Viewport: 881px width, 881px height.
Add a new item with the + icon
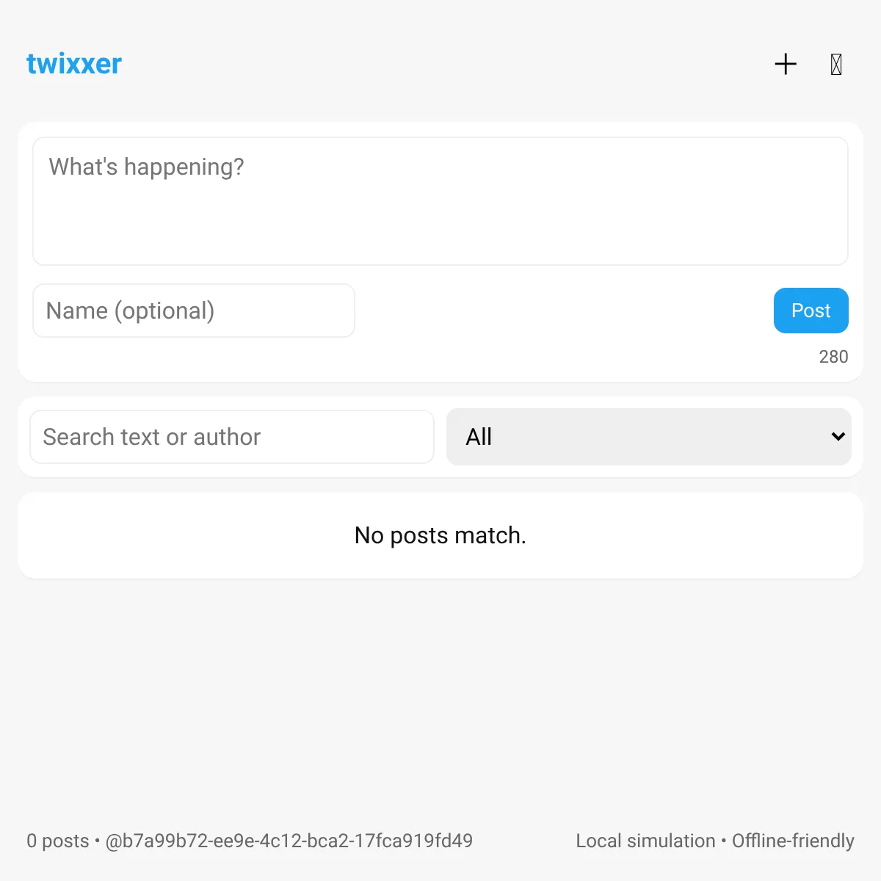point(786,64)
